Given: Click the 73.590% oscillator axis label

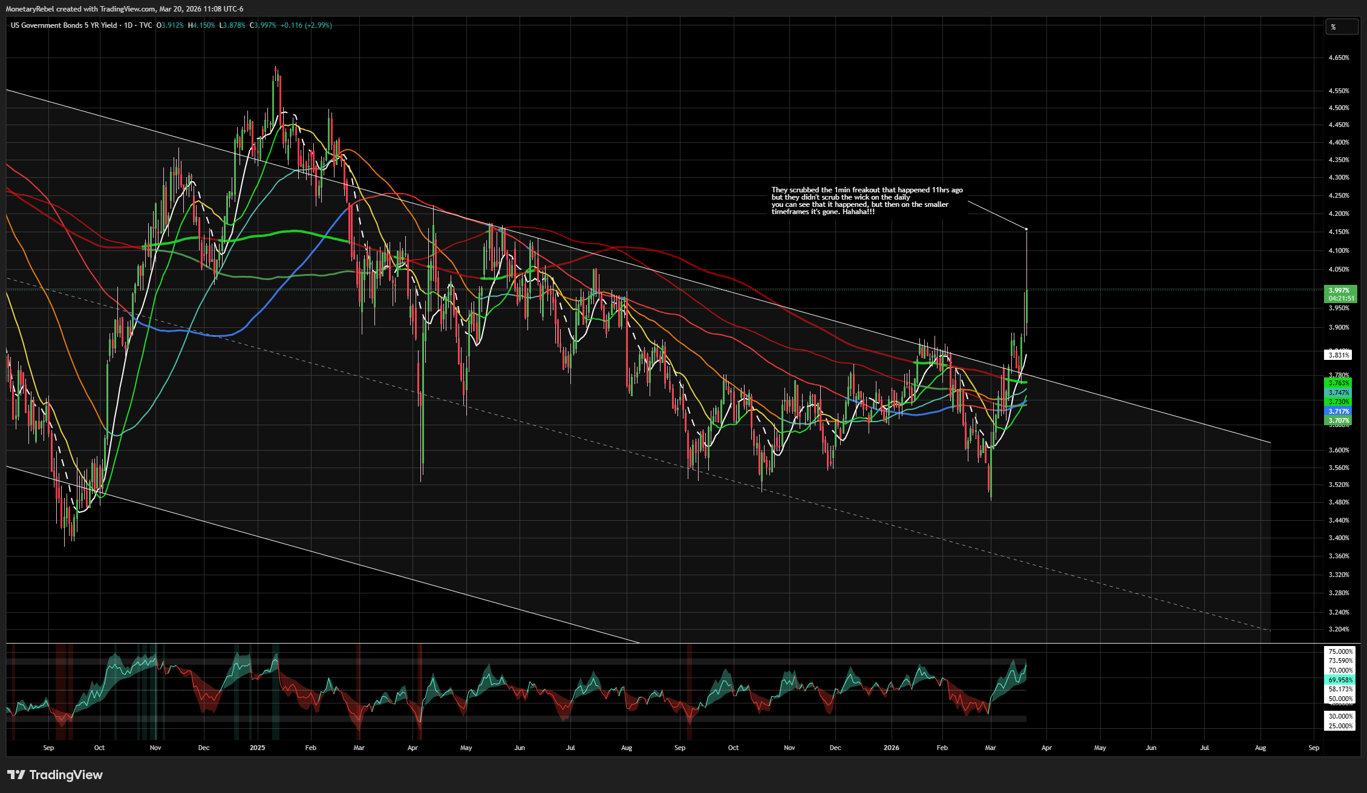Looking at the screenshot, I should 1340,661.
